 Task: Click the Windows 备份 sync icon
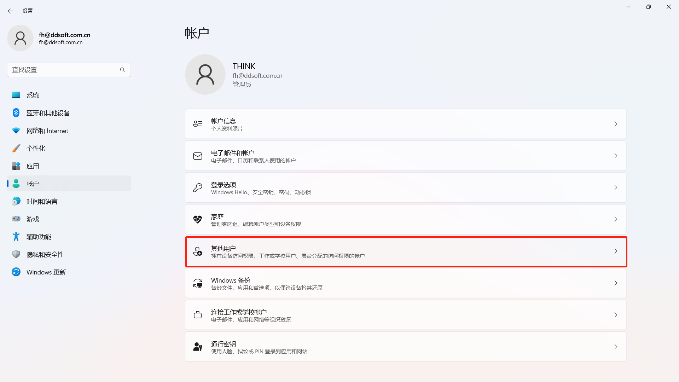click(x=198, y=283)
